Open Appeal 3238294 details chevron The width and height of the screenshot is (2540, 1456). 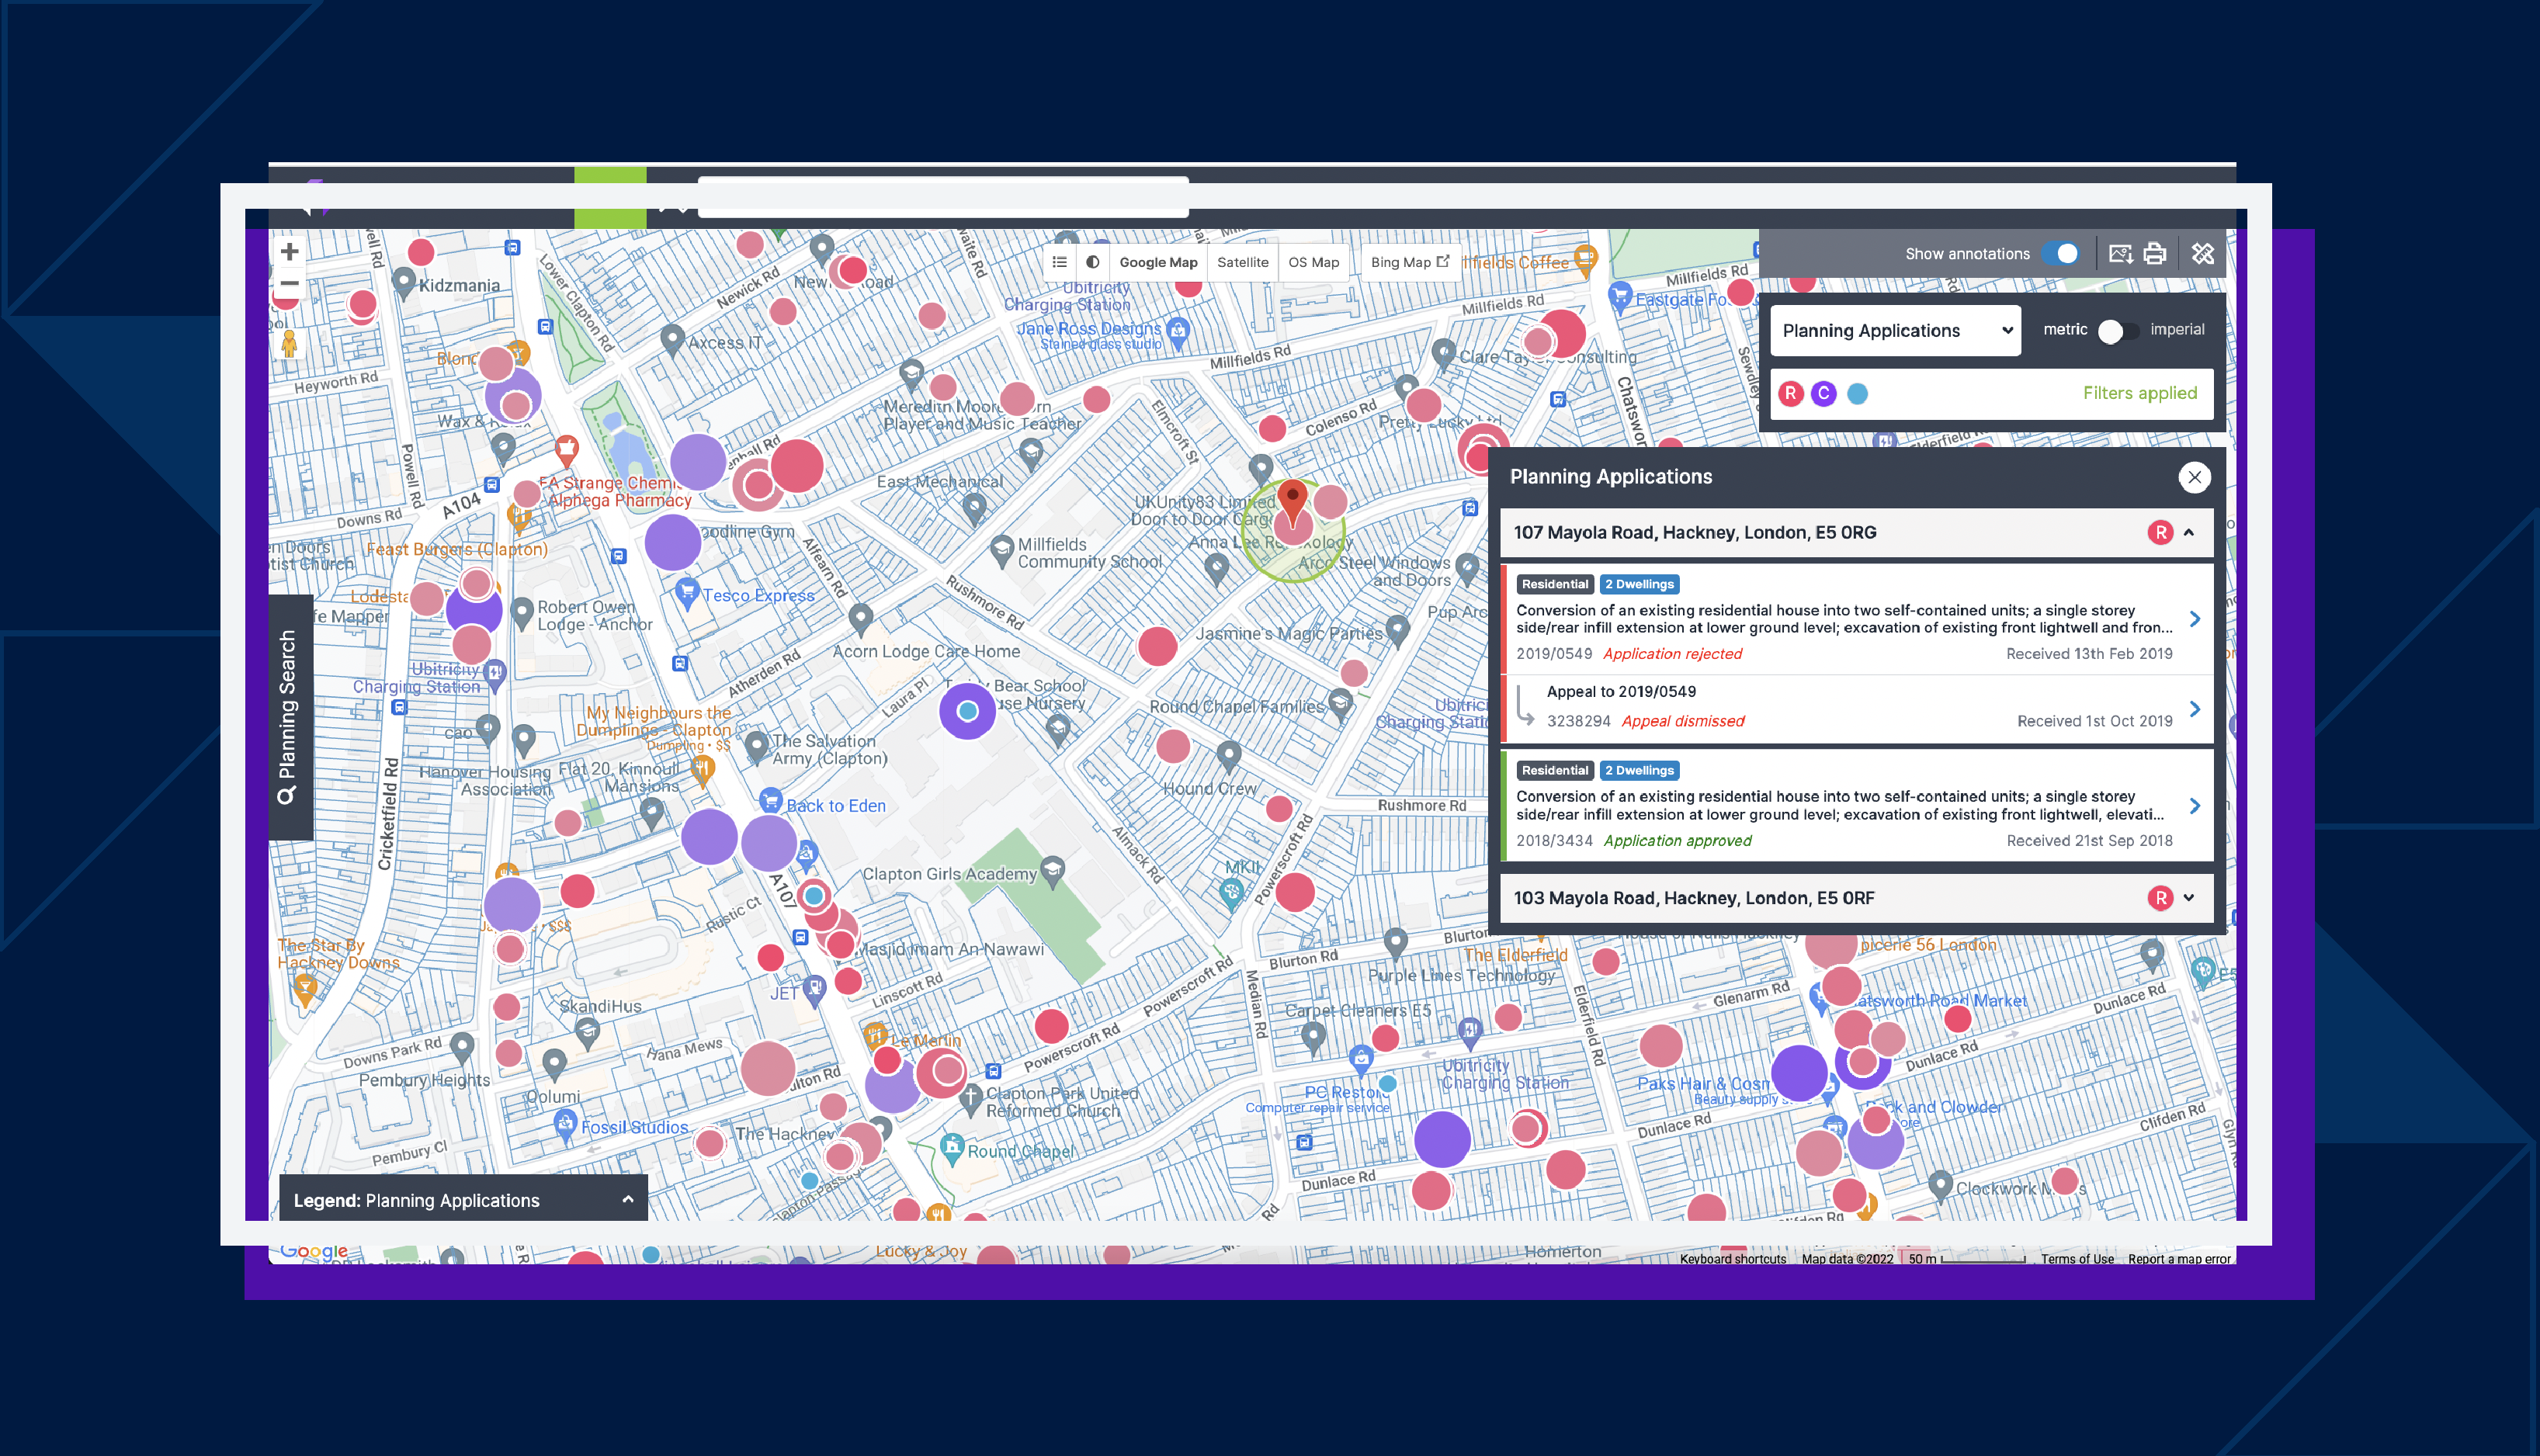2195,709
